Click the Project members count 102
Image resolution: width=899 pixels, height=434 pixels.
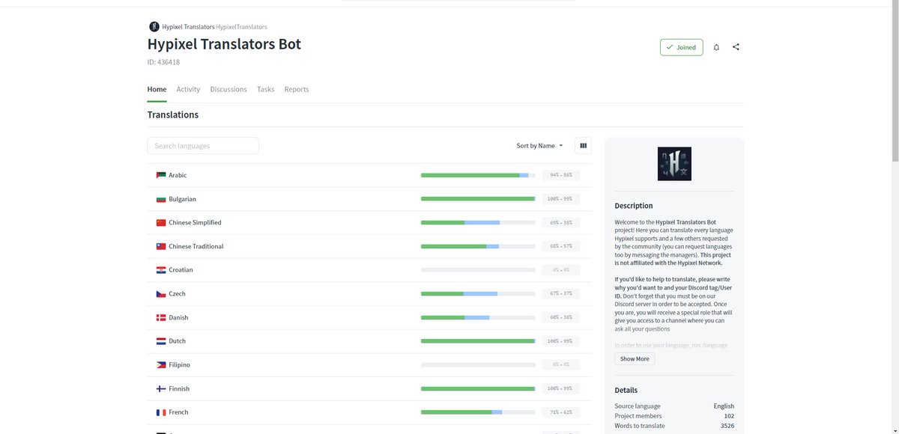point(729,416)
